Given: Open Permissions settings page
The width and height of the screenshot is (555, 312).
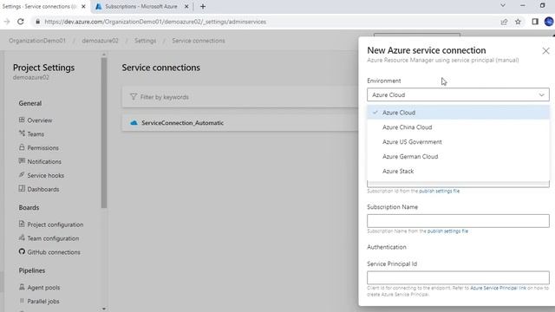Looking at the screenshot, I should [42, 148].
